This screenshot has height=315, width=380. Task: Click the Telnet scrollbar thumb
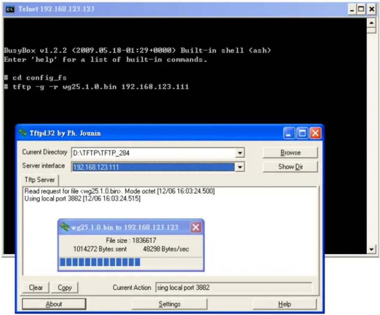(x=371, y=30)
